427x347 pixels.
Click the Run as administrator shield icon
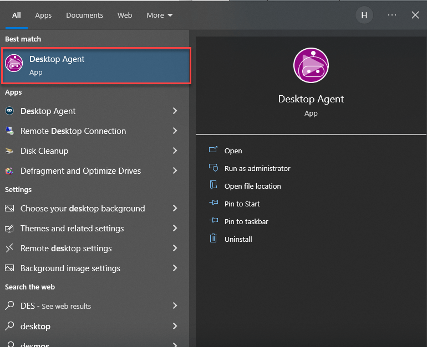213,168
